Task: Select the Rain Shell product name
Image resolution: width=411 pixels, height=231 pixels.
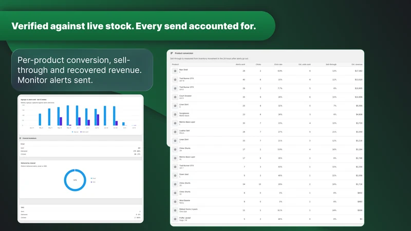Action: click(x=183, y=70)
